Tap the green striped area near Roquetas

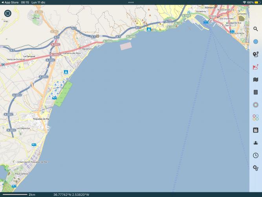coord(63,94)
